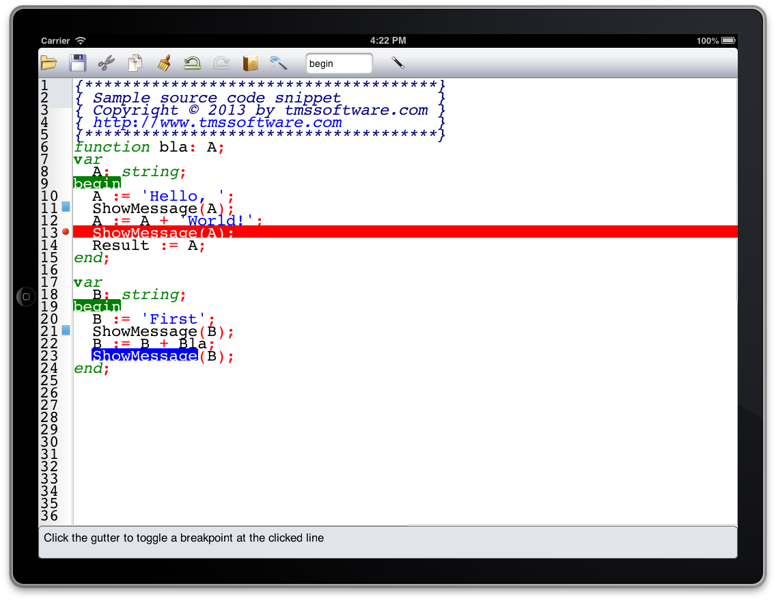This screenshot has height=601, width=776.
Task: Toggle the red breakpoint on line 13
Action: point(65,232)
